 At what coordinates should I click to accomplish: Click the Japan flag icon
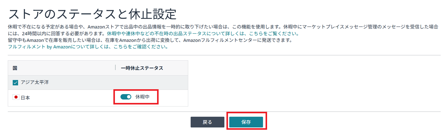click(x=16, y=97)
